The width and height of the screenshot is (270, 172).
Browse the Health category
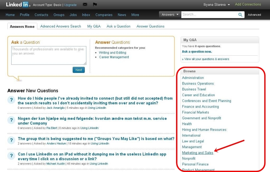(187, 124)
